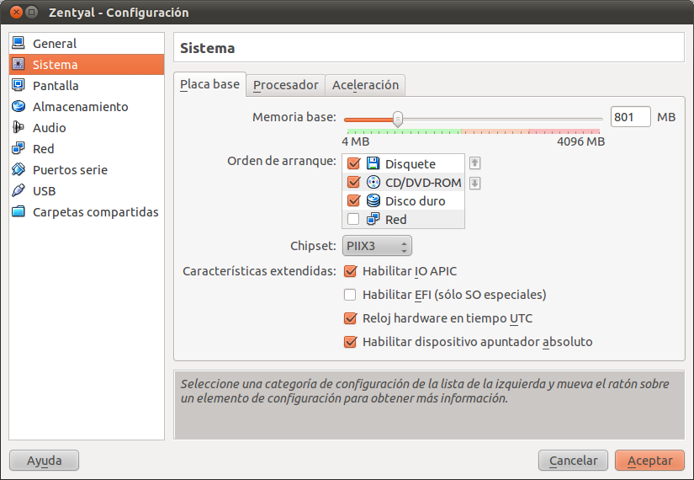Image resolution: width=694 pixels, height=480 pixels.
Task: Click the memory value field showing 801
Action: [630, 117]
